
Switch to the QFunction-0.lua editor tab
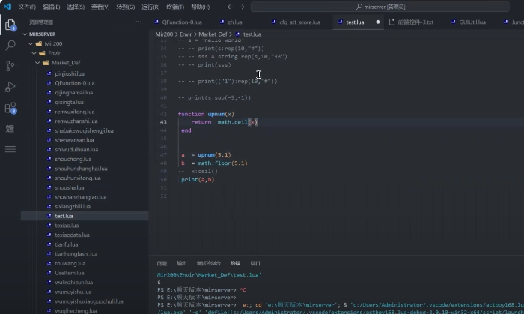coord(180,22)
